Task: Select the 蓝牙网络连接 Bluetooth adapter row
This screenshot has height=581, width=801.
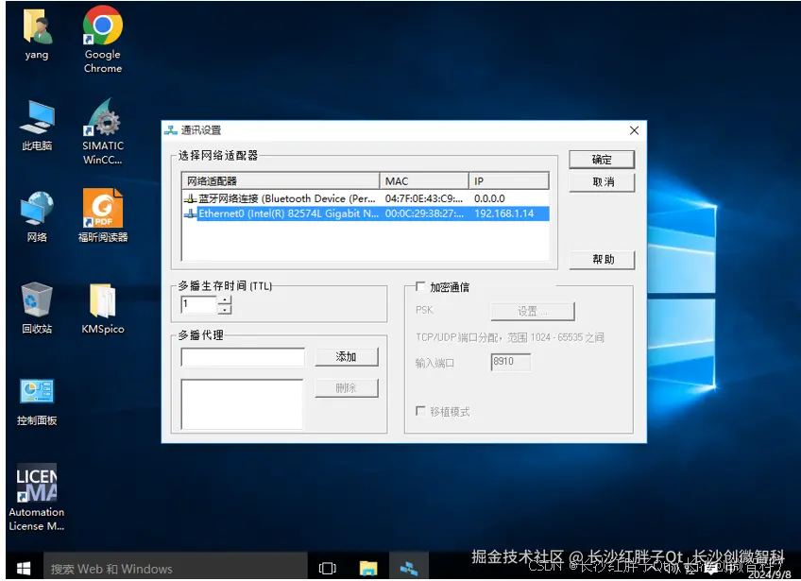Action: [x=366, y=198]
